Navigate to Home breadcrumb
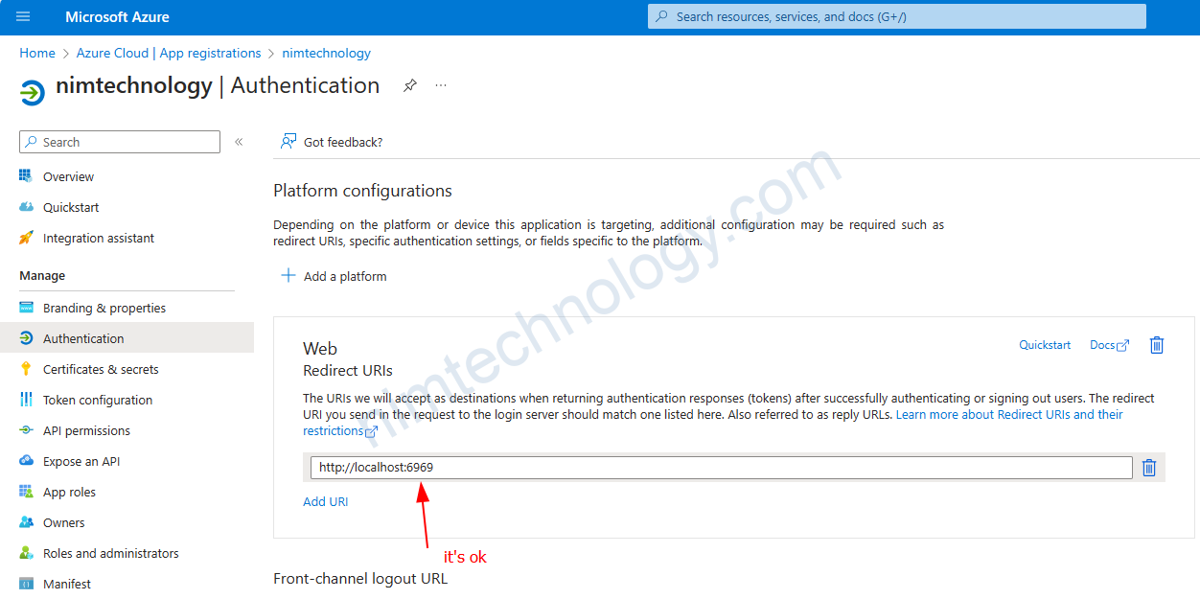The width and height of the screenshot is (1200, 599). pos(37,53)
